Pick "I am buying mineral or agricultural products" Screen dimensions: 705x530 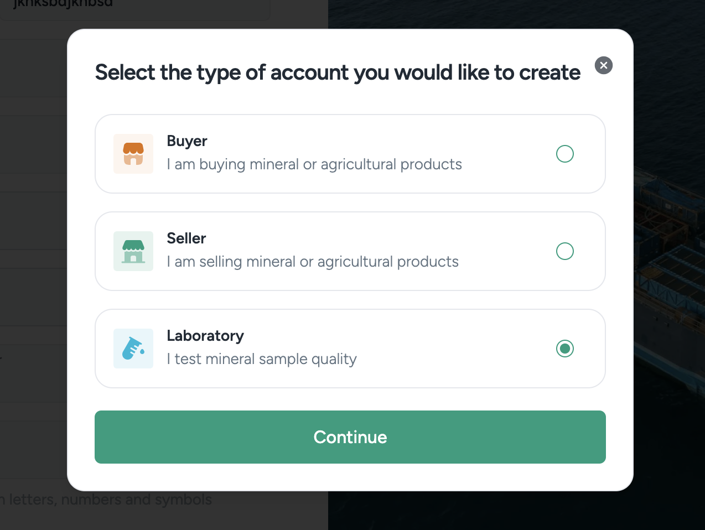(314, 164)
